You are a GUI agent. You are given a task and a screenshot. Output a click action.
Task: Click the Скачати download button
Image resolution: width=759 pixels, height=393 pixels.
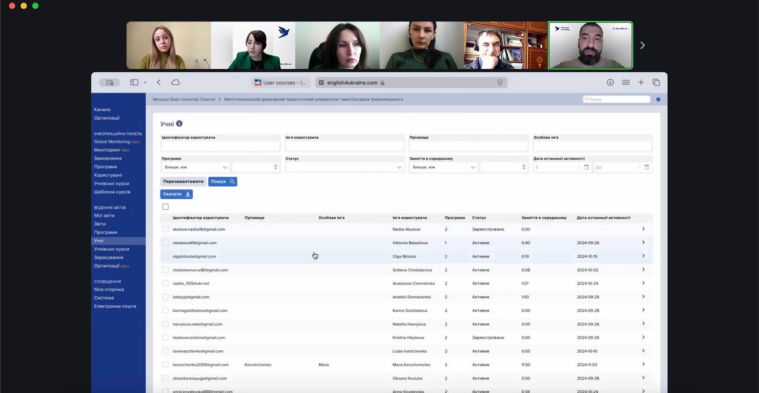tap(177, 194)
